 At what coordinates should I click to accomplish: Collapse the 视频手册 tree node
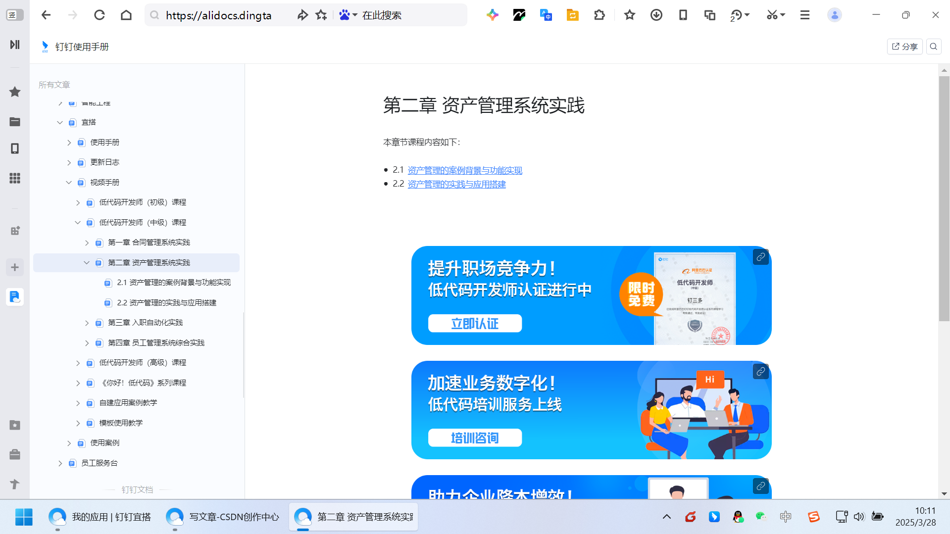(69, 183)
